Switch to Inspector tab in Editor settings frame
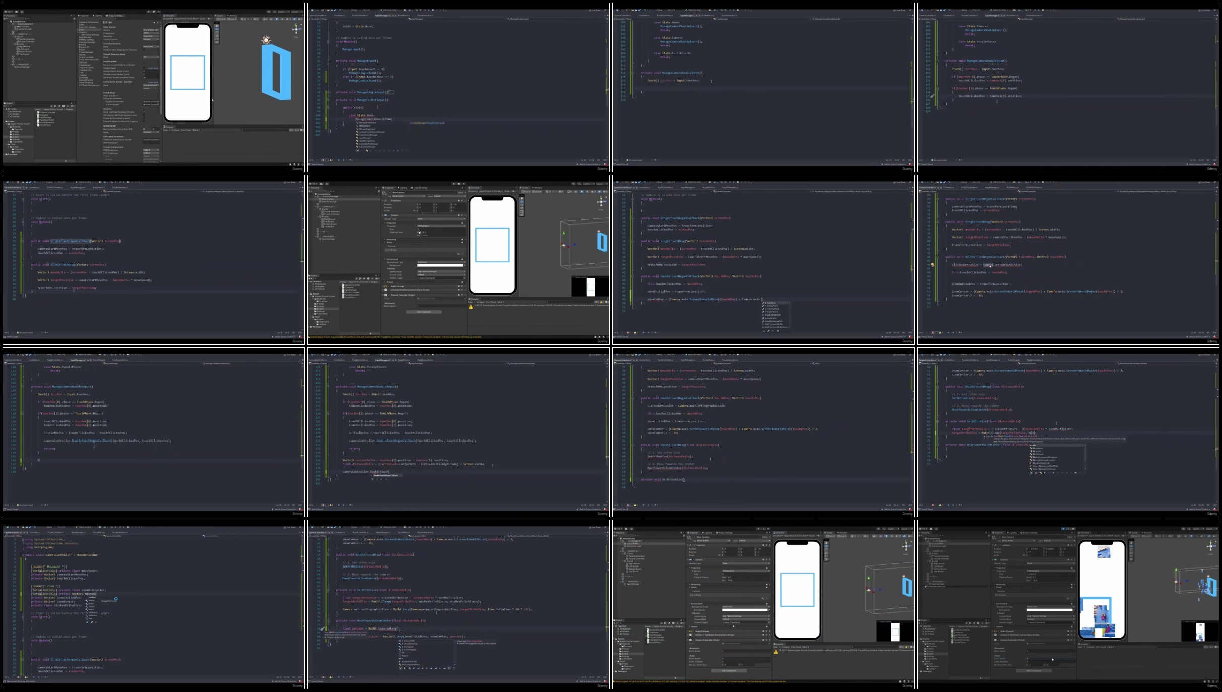The image size is (1222, 692). point(83,16)
